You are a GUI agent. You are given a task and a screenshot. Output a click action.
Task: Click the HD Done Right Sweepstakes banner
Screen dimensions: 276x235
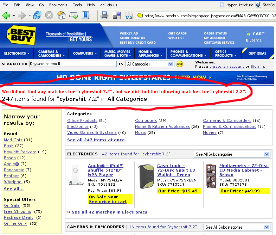click(x=137, y=78)
